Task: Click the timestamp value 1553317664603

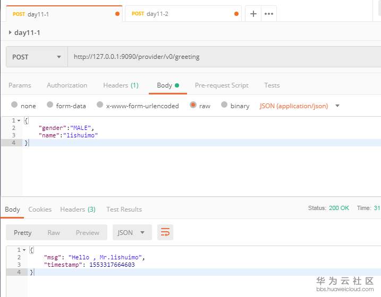Action: coord(112,265)
